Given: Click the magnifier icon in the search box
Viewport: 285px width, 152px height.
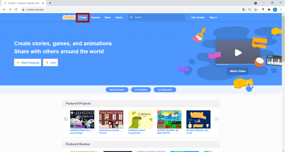Looking at the screenshot, I should pyautogui.click(x=131, y=17).
